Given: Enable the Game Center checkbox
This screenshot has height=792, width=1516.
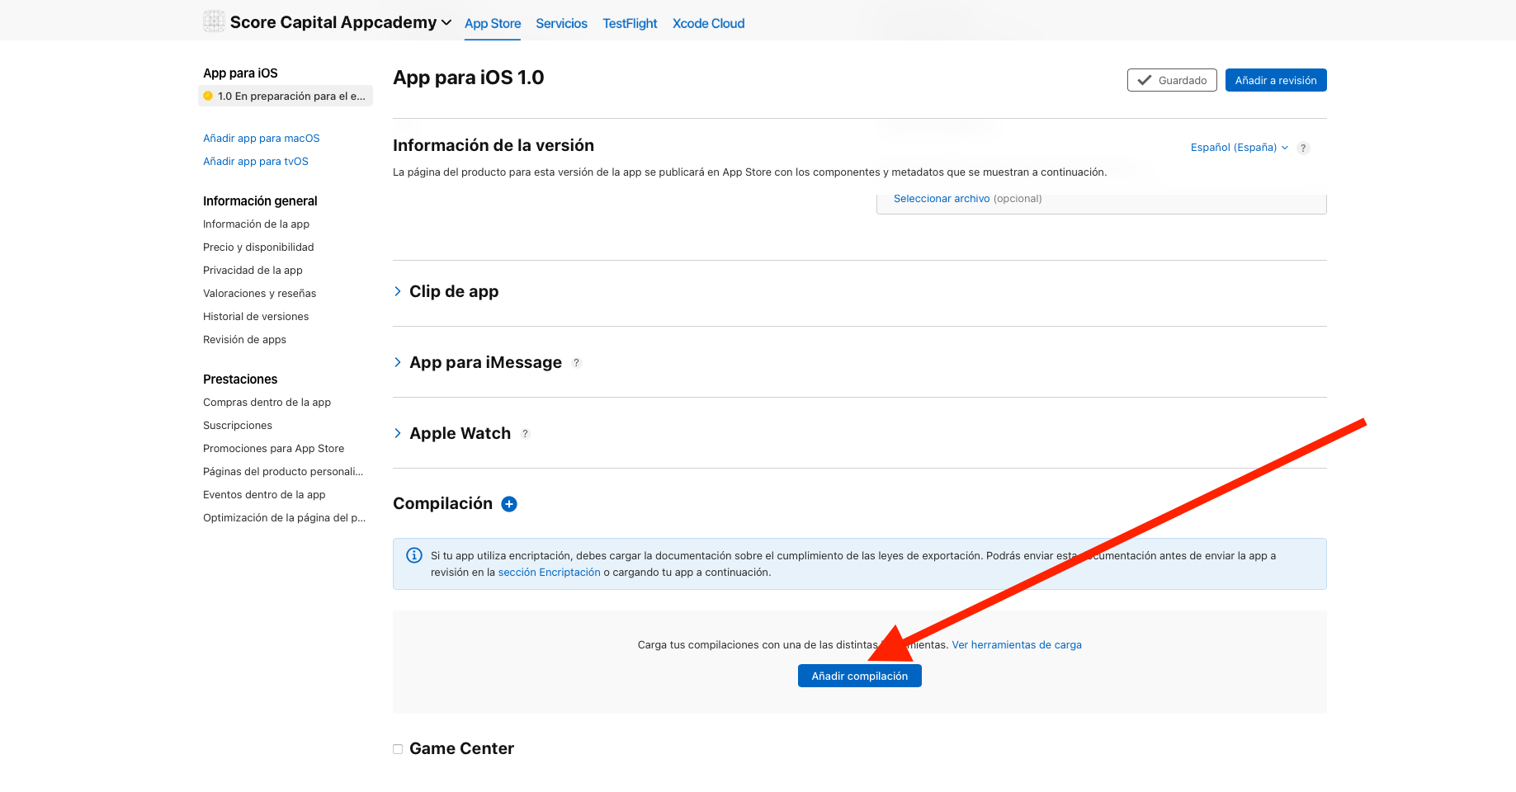Looking at the screenshot, I should [398, 749].
